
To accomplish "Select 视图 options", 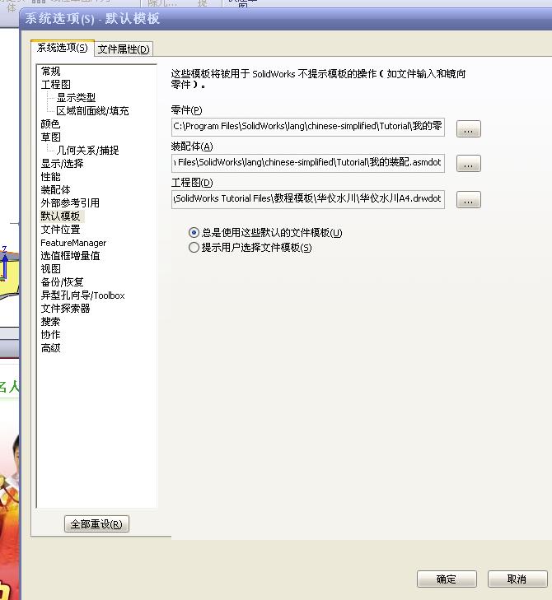I will pyautogui.click(x=50, y=269).
